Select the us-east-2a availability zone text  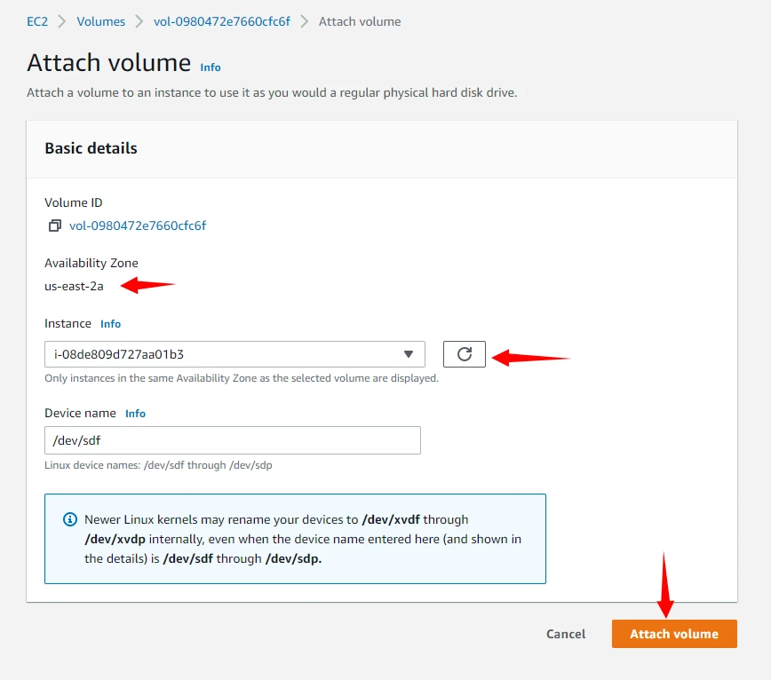[74, 286]
